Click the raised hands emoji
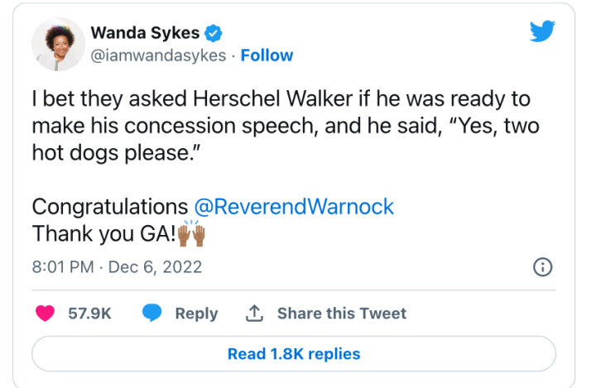Image resolution: width=596 pixels, height=388 pixels. 191,233
